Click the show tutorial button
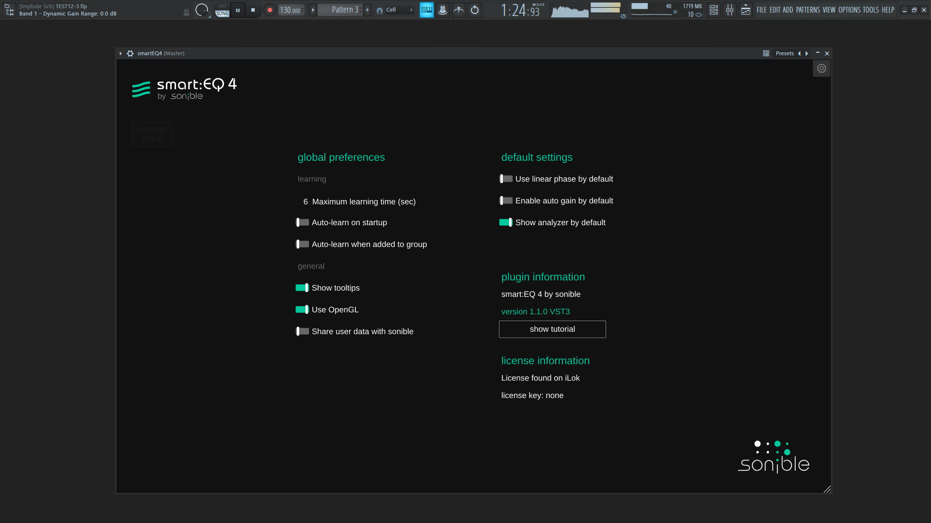The width and height of the screenshot is (931, 523). click(552, 329)
